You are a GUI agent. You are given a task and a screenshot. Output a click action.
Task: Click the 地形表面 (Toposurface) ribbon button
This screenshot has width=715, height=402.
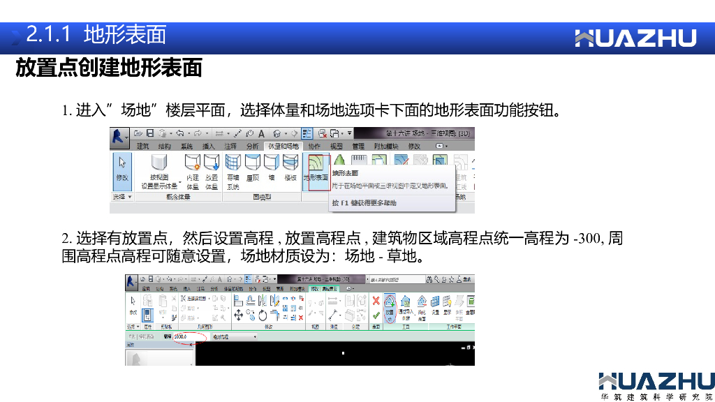point(318,170)
